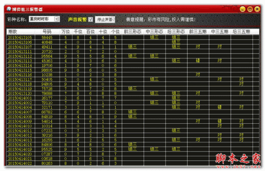Screen dimensions: 265x171
Task: Select period row 20150414008
Action: click(132, 117)
